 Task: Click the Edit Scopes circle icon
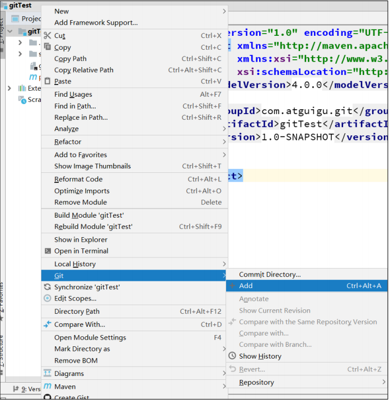pos(48,298)
